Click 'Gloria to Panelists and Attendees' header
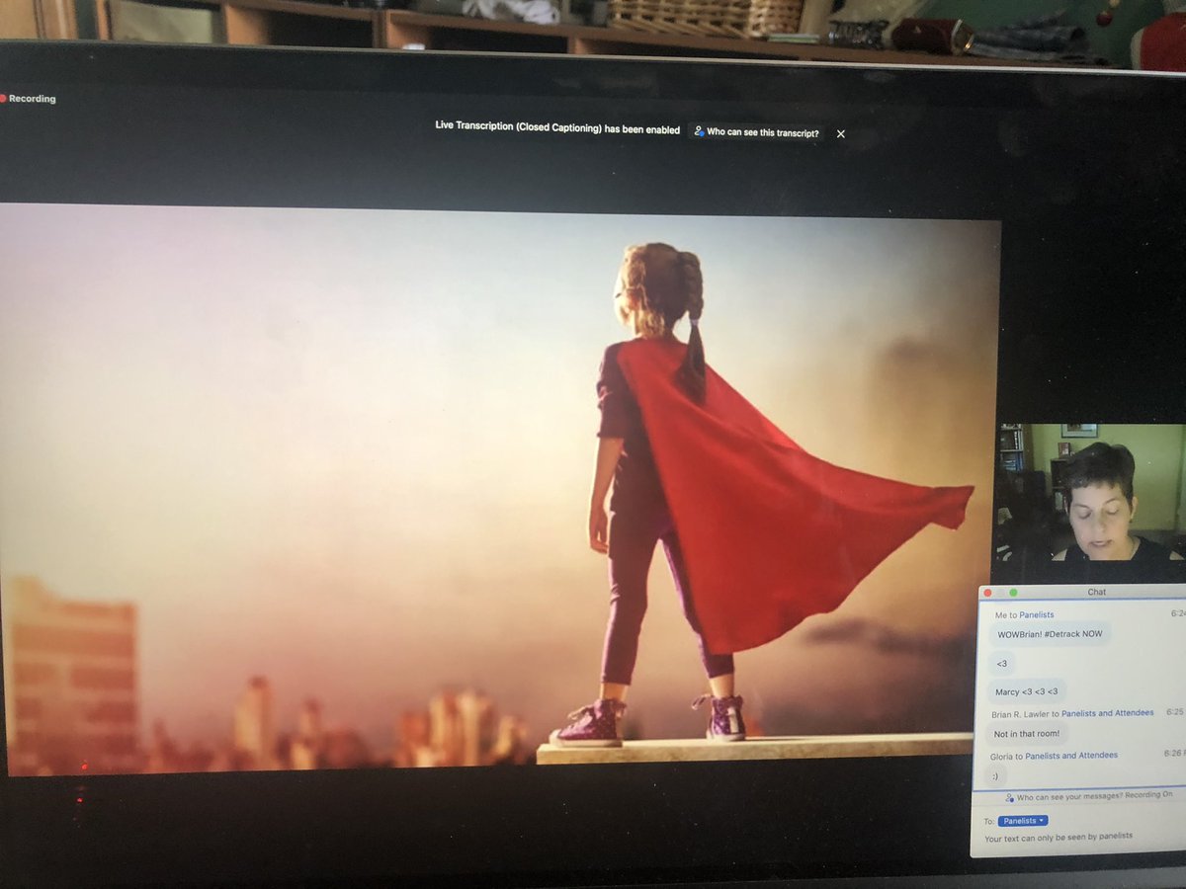This screenshot has width=1186, height=889. (x=1054, y=755)
